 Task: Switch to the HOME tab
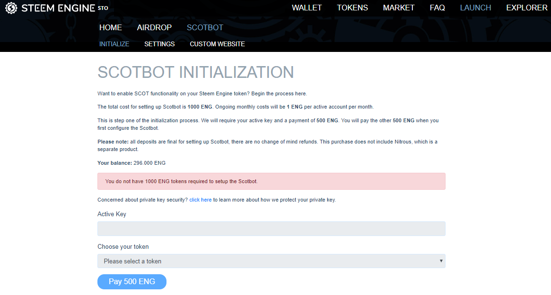[x=110, y=27]
